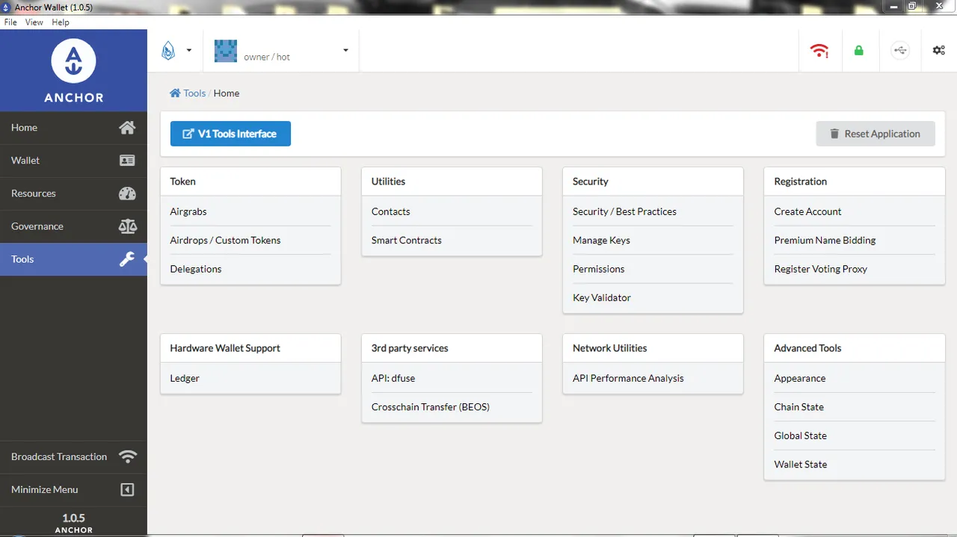The image size is (957, 537).
Task: Click the Reset Application button
Action: (x=876, y=134)
